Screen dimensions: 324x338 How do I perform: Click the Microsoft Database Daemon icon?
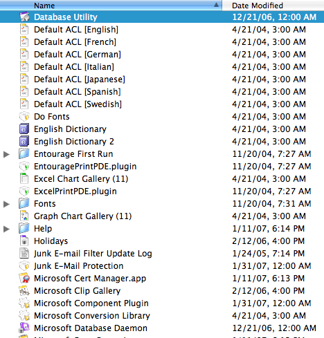click(24, 328)
